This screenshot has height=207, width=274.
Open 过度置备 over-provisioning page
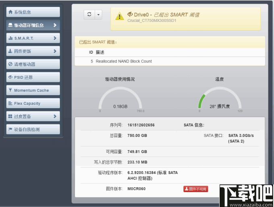tap(33, 116)
